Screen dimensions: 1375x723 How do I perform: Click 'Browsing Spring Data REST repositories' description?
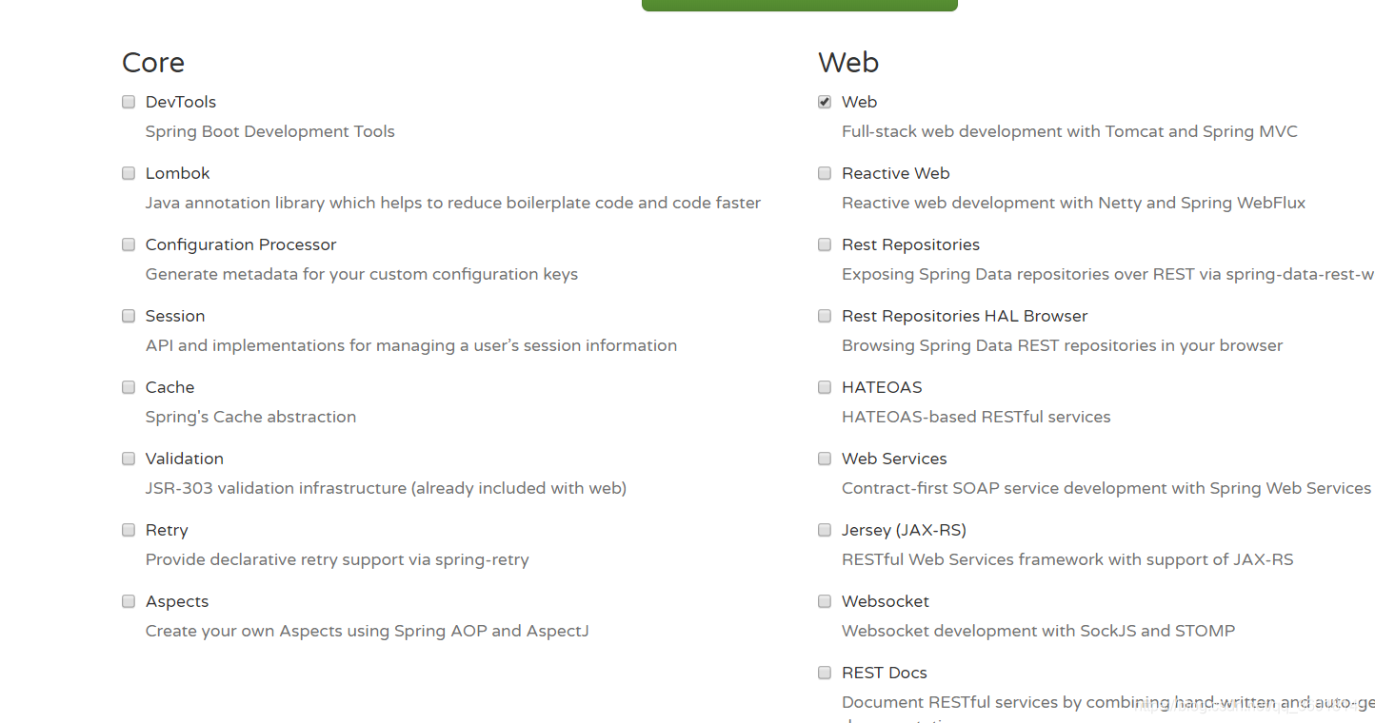[1063, 345]
